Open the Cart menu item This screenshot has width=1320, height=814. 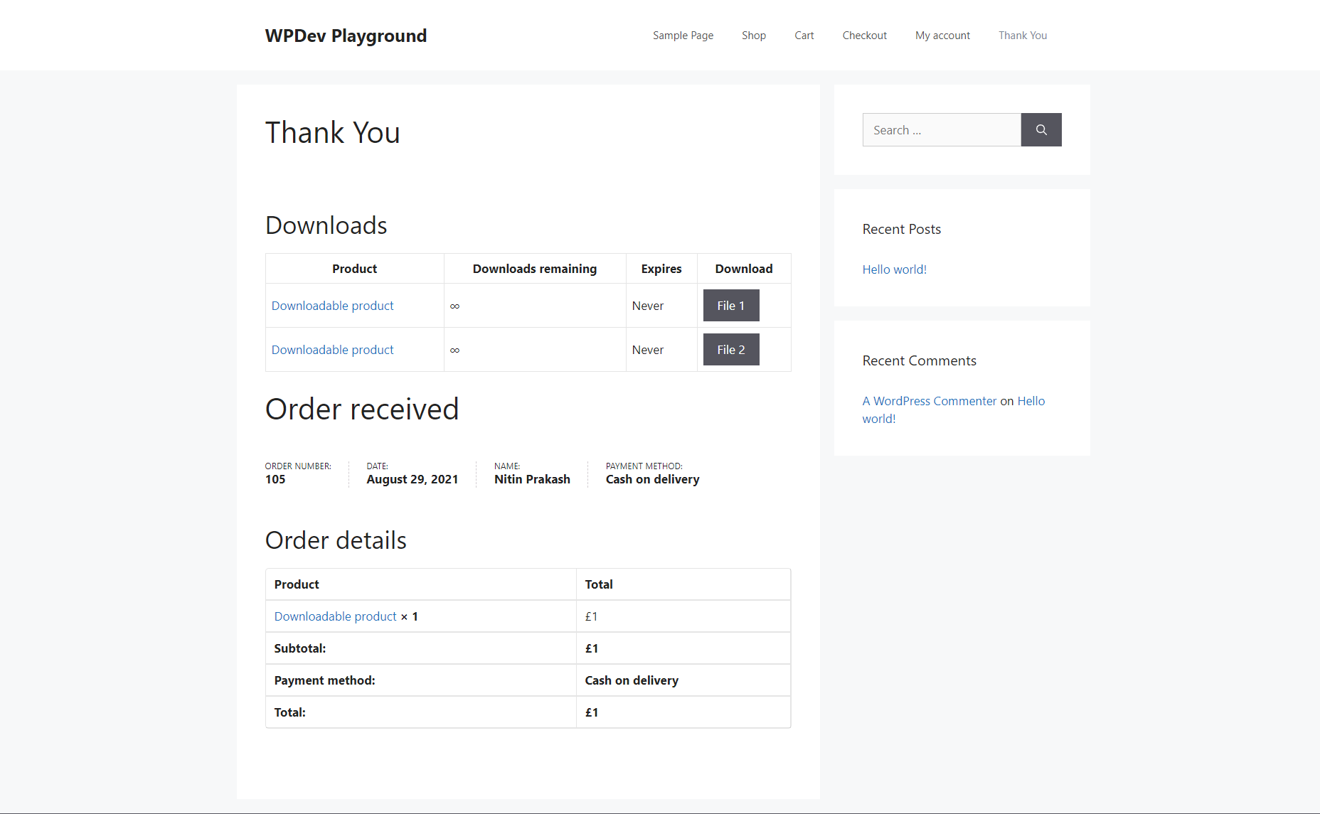click(804, 36)
